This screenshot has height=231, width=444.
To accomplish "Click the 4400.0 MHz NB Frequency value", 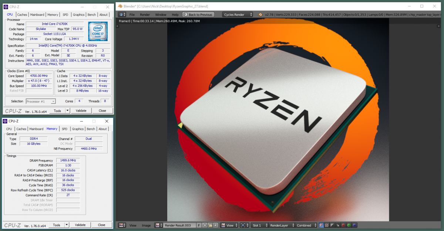I will (89, 149).
